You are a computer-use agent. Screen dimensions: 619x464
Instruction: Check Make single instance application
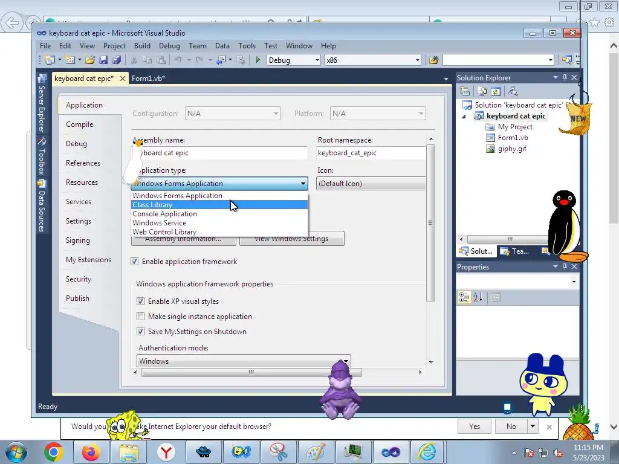coord(140,317)
